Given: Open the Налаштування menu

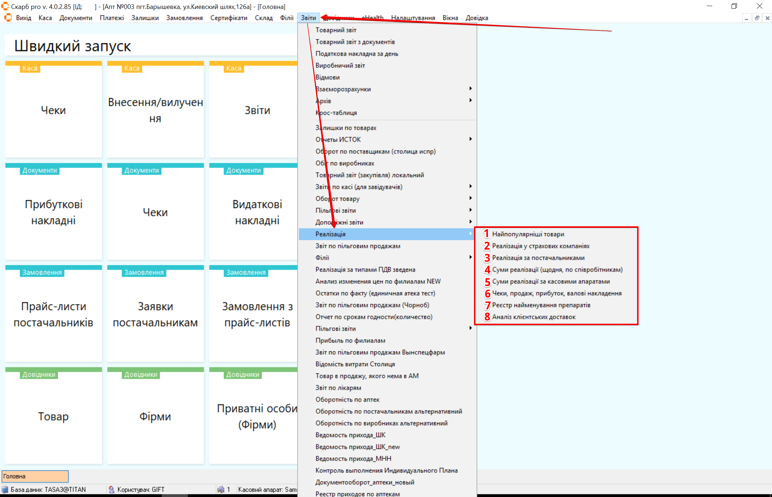Looking at the screenshot, I should pyautogui.click(x=413, y=18).
